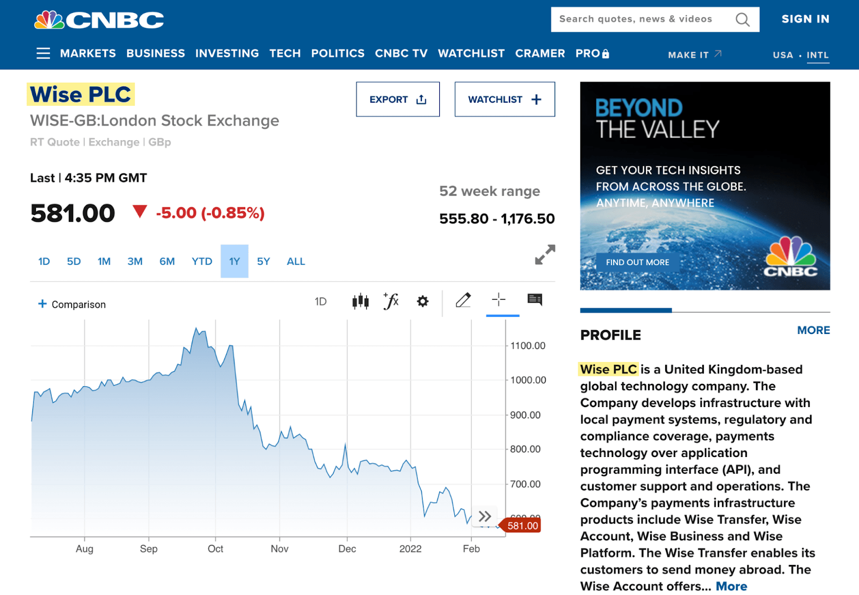Open the hamburger navigation menu
The image size is (859, 595).
pyautogui.click(x=43, y=53)
